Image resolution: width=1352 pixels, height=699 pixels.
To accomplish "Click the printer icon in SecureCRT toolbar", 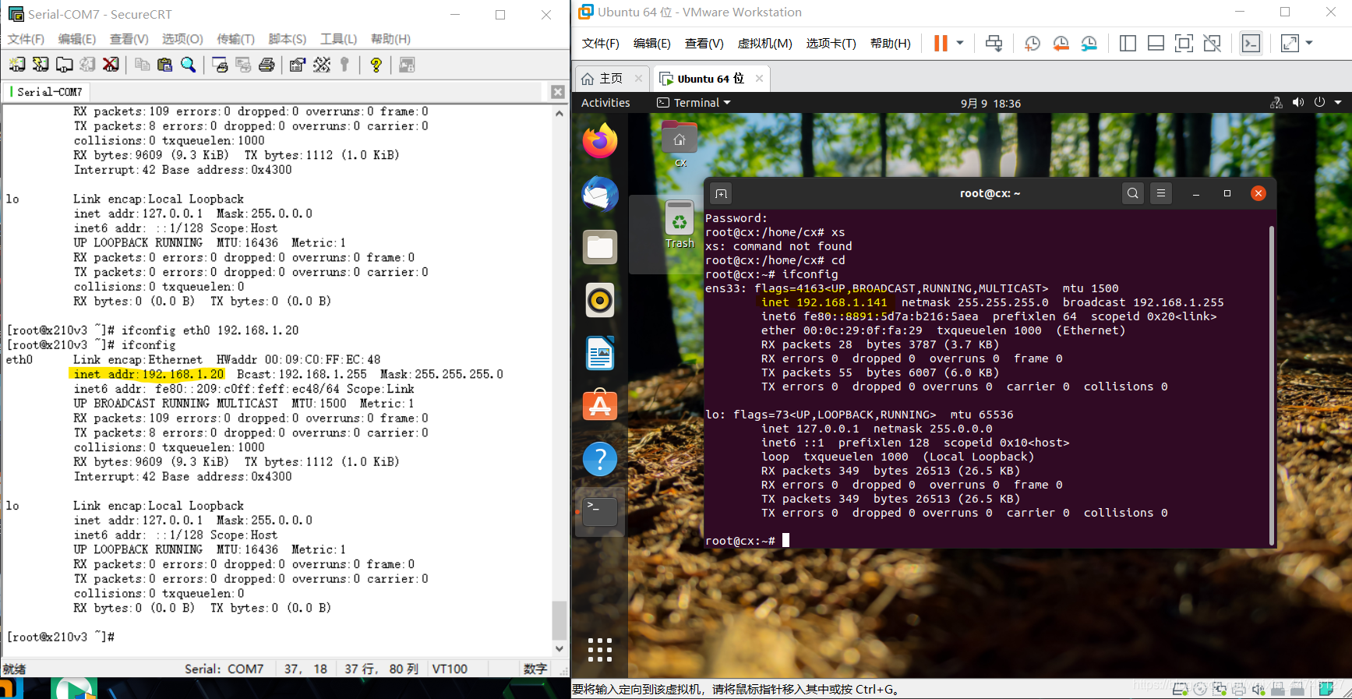I will [267, 65].
